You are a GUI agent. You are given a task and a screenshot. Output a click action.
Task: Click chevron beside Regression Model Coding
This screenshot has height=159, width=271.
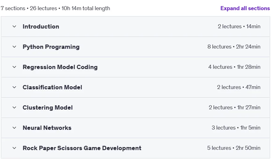tap(14, 67)
